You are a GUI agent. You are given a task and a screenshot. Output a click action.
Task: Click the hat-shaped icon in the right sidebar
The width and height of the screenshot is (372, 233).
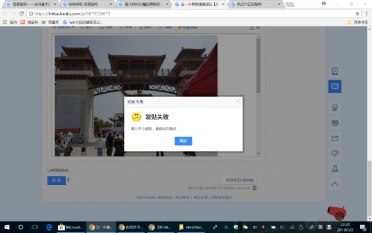pyautogui.click(x=335, y=108)
